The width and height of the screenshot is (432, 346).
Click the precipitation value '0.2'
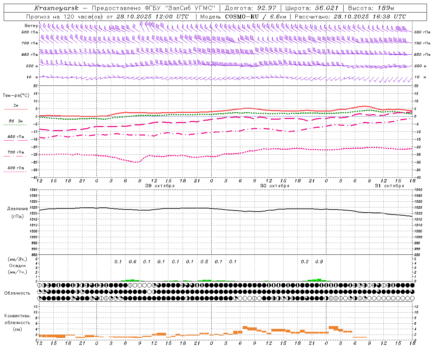[x=305, y=262]
